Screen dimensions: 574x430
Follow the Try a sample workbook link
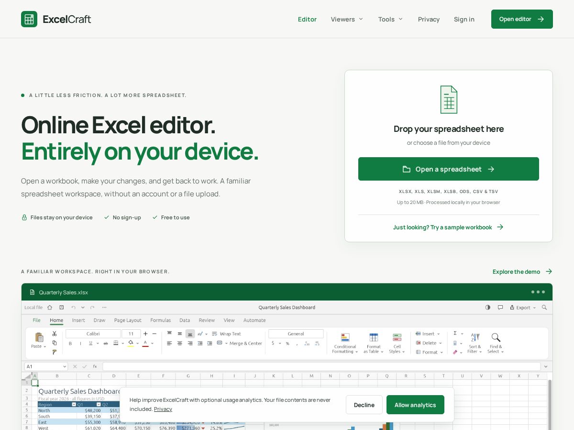pos(449,227)
